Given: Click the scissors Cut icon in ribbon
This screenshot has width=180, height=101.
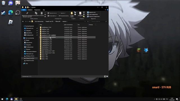Looking at the screenshot, I should (45, 12).
